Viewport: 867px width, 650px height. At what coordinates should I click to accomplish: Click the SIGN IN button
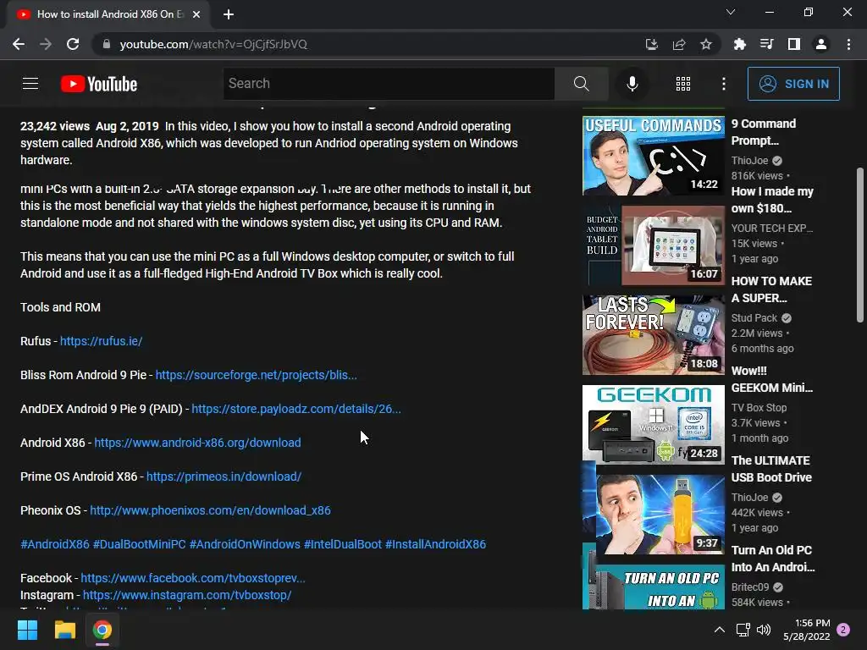pyautogui.click(x=792, y=84)
